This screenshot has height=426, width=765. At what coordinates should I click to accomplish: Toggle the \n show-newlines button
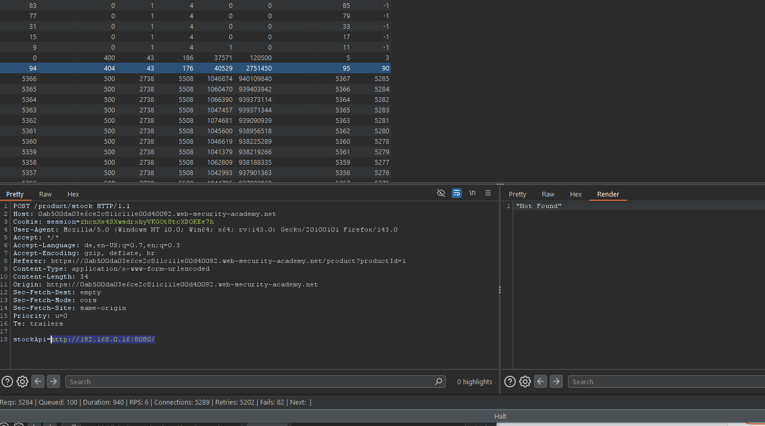pos(472,193)
